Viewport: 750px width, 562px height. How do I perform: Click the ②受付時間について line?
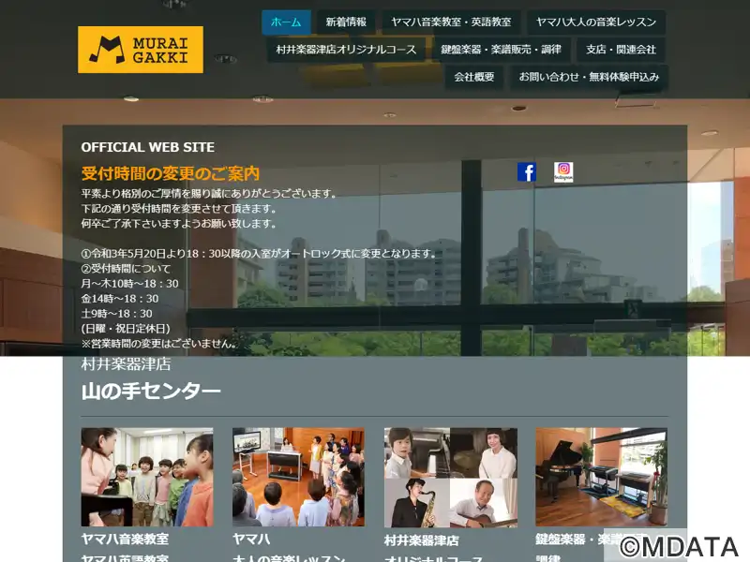[x=126, y=269]
